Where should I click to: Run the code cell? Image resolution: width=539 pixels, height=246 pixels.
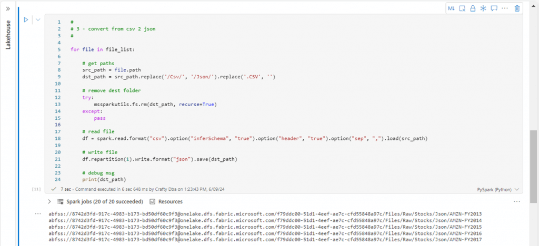[x=26, y=20]
